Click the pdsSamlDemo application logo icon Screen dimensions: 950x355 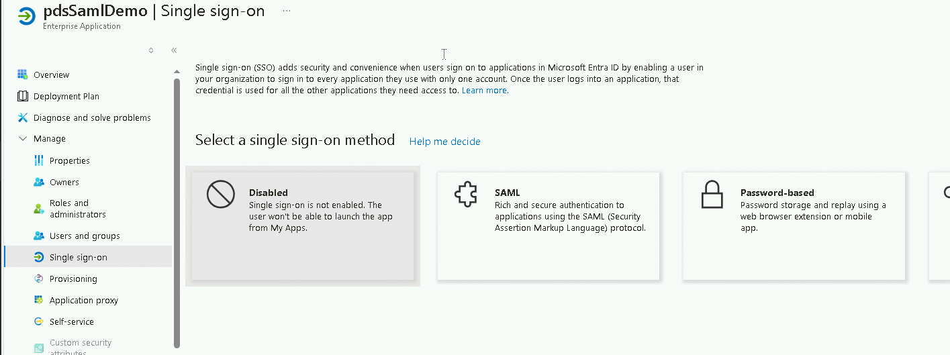click(x=27, y=15)
